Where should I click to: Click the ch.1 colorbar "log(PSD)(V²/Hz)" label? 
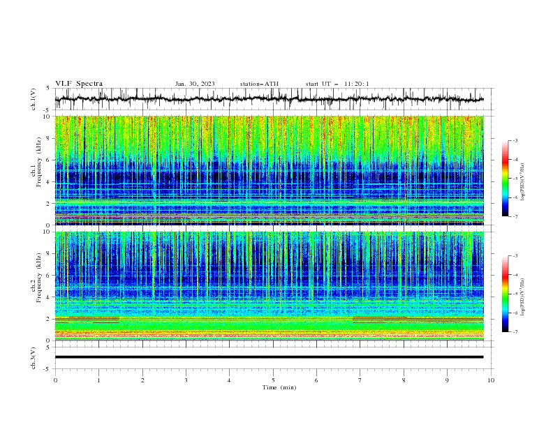coord(522,181)
